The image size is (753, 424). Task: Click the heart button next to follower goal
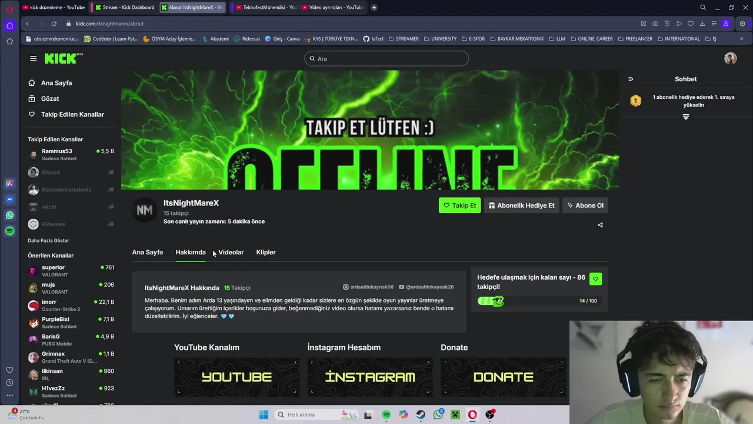coord(595,279)
